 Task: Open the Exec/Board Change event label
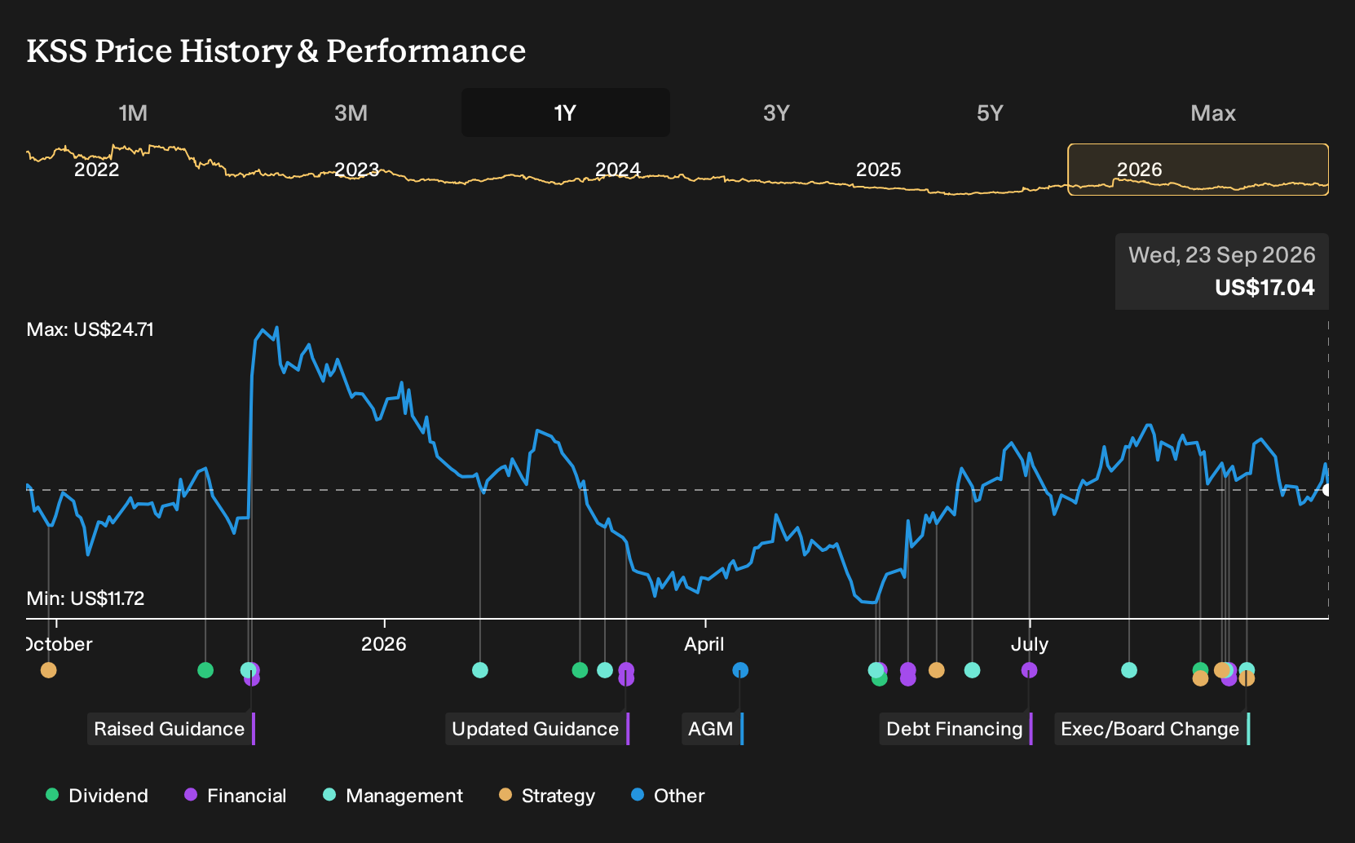[x=1152, y=729]
